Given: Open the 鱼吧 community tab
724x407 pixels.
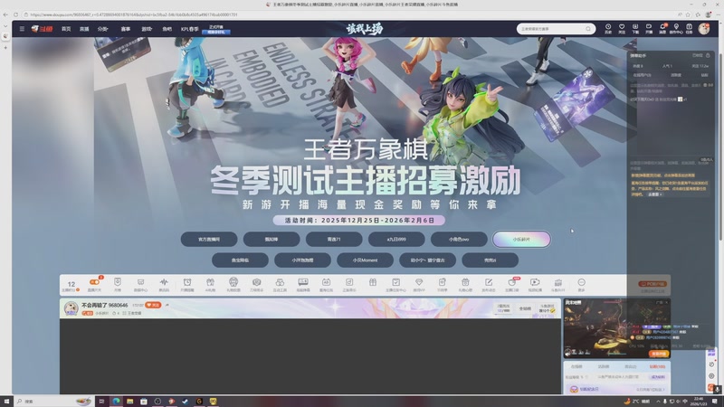Looking at the screenshot, I should pos(167,29).
